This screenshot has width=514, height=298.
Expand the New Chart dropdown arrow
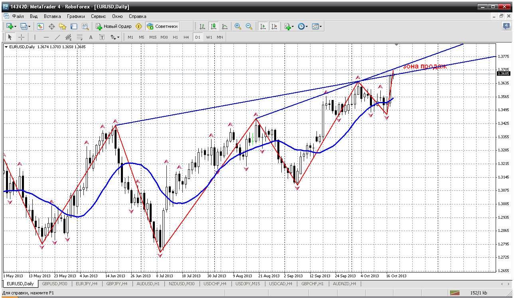click(x=16, y=26)
